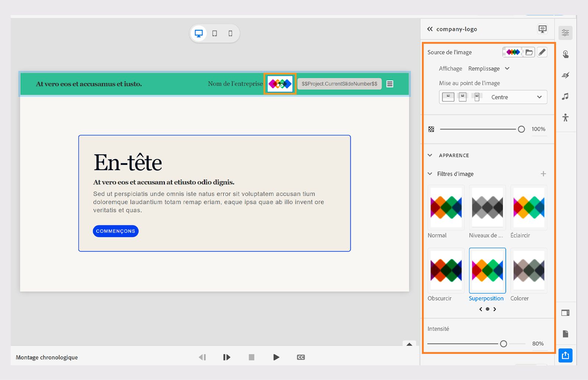Select the Superposition image filter
Viewport: 588px width, 380px height.
coord(487,270)
